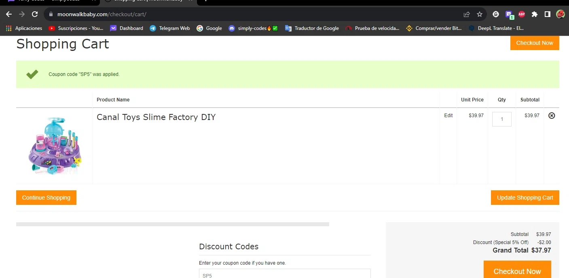Edit the Slime Factory cart item
The width and height of the screenshot is (569, 278).
pos(448,116)
